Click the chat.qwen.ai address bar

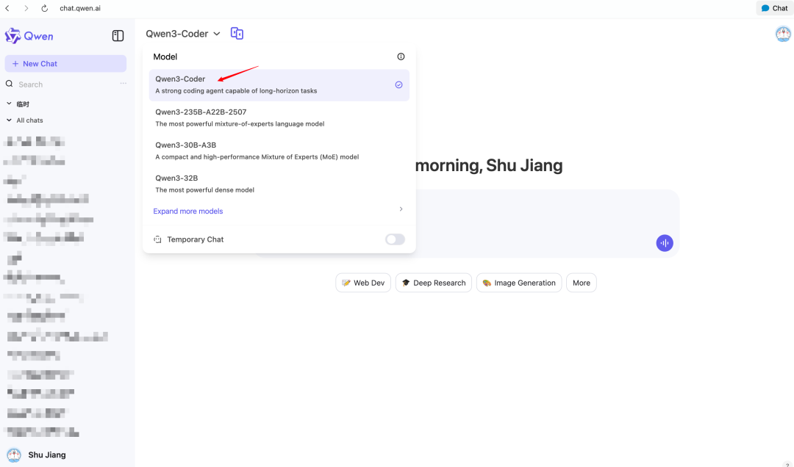pos(80,8)
